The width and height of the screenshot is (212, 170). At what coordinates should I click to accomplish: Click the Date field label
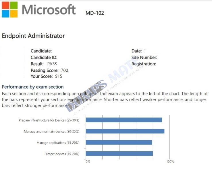(x=136, y=51)
